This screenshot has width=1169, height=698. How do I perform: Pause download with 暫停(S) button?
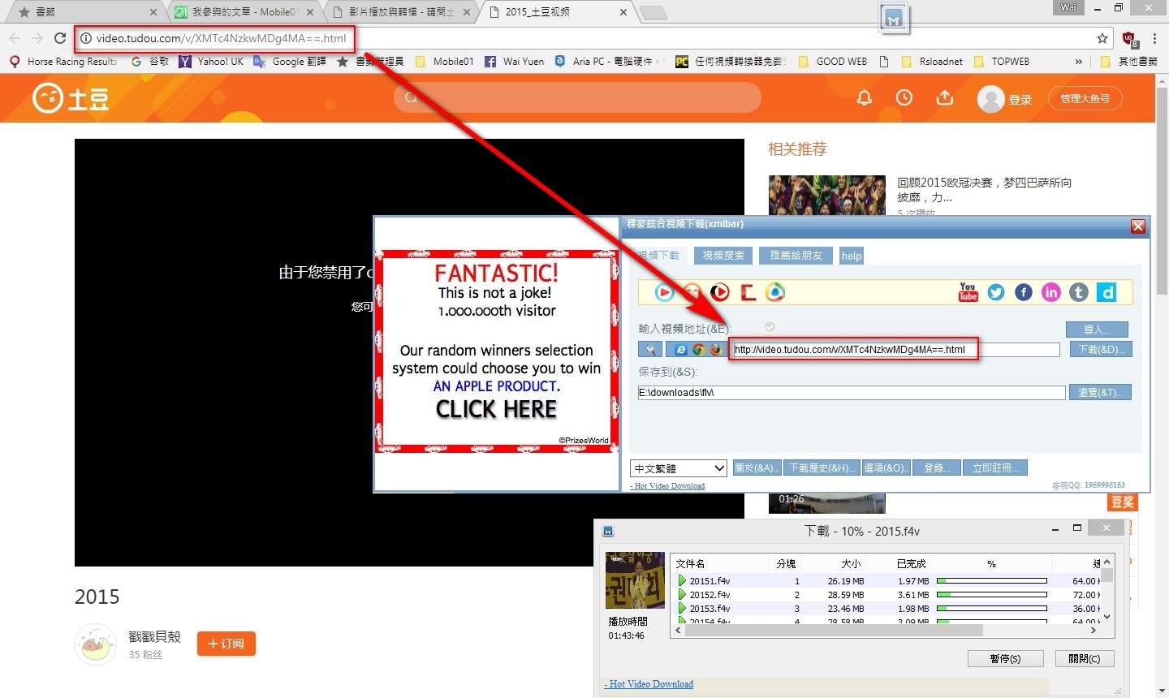[x=1005, y=658]
